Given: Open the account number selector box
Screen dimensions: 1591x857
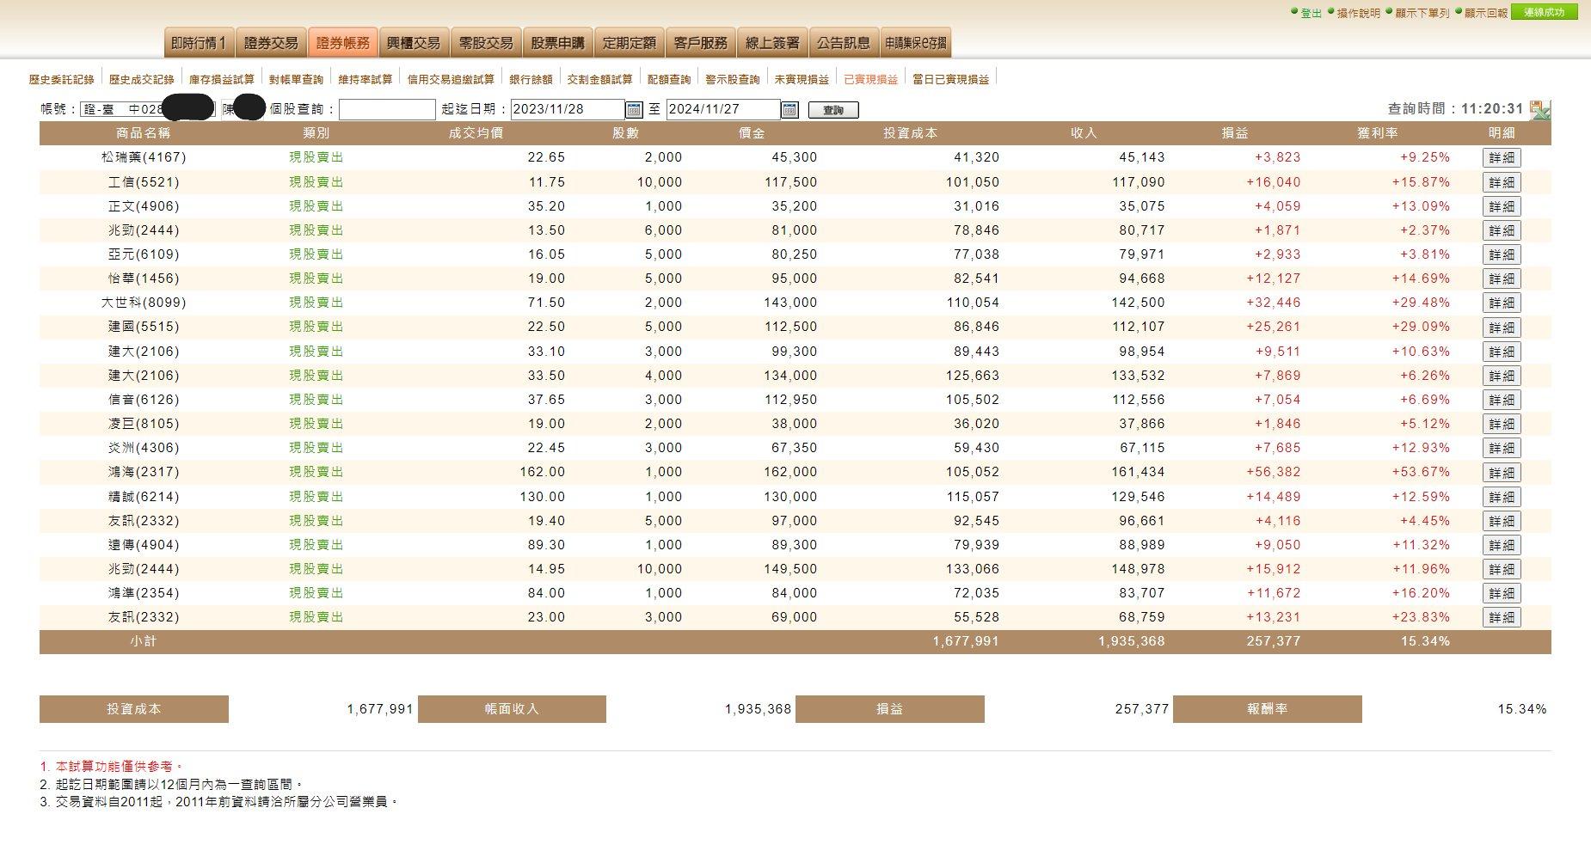Looking at the screenshot, I should click(148, 109).
